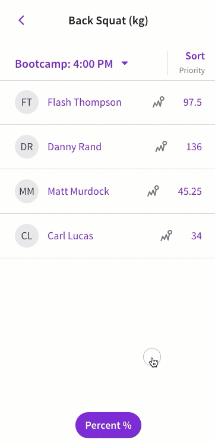Edit Matt Murdock's 45.25 score
The width and height of the screenshot is (215, 443).
(x=190, y=191)
